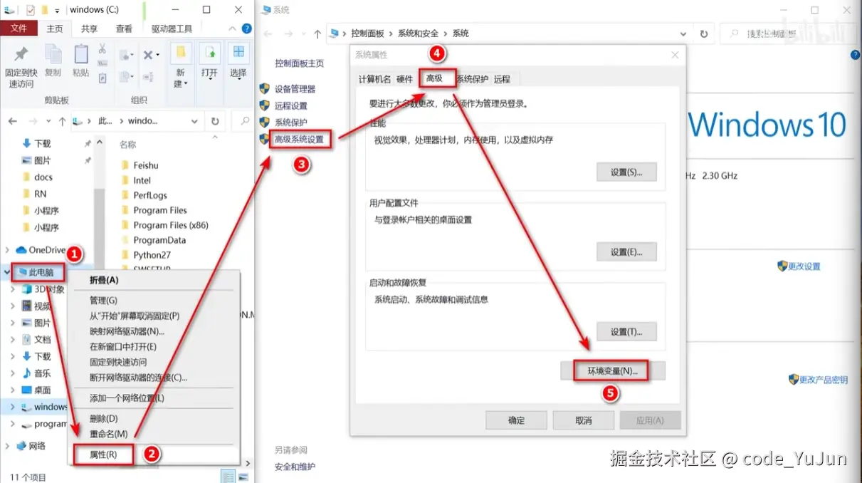Image resolution: width=862 pixels, height=483 pixels.
Task: Select the 高级 tab in 系统属性
Action: (x=434, y=78)
